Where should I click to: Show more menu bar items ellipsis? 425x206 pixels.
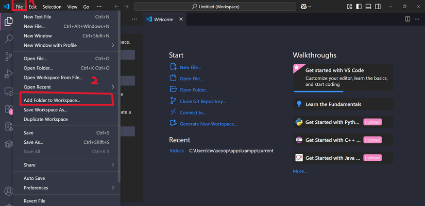pos(99,7)
